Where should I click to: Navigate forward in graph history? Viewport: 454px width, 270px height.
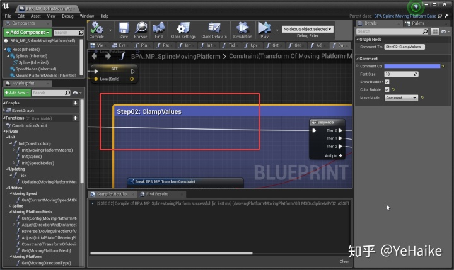(x=108, y=56)
